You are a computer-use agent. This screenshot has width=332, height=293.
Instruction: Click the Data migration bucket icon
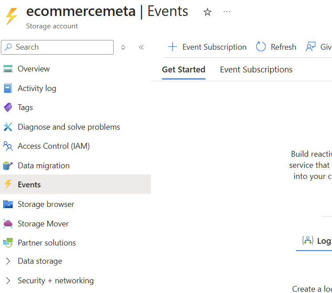click(8, 166)
